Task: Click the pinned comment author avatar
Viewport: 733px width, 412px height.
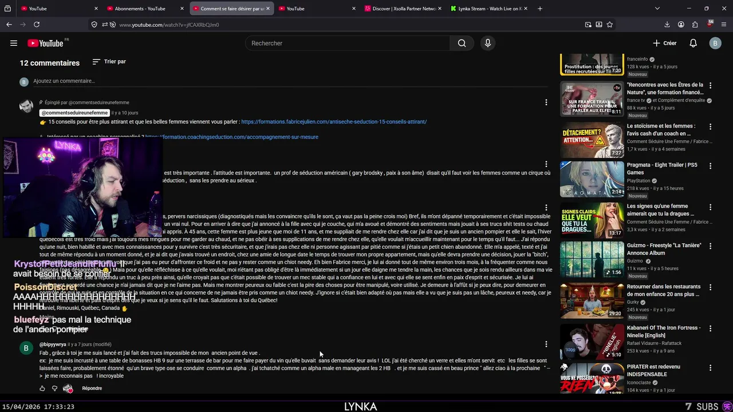Action: [26, 106]
